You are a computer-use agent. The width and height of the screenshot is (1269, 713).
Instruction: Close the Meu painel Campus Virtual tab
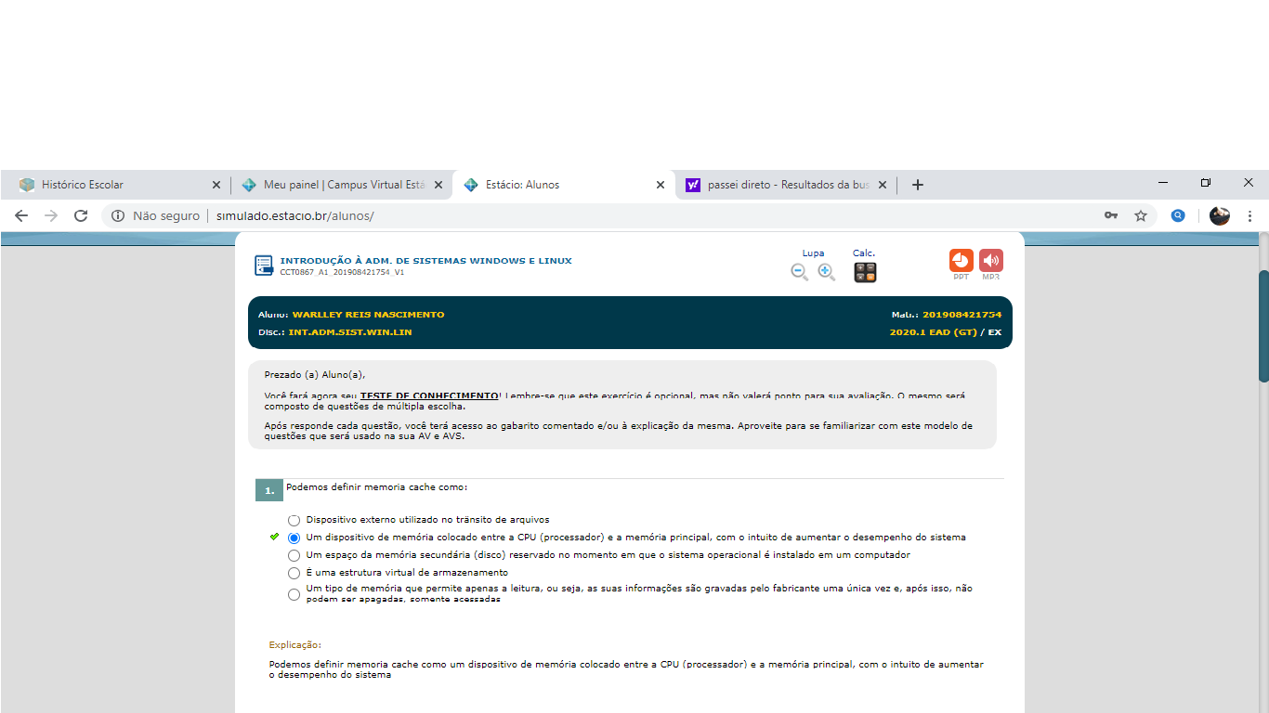point(438,185)
